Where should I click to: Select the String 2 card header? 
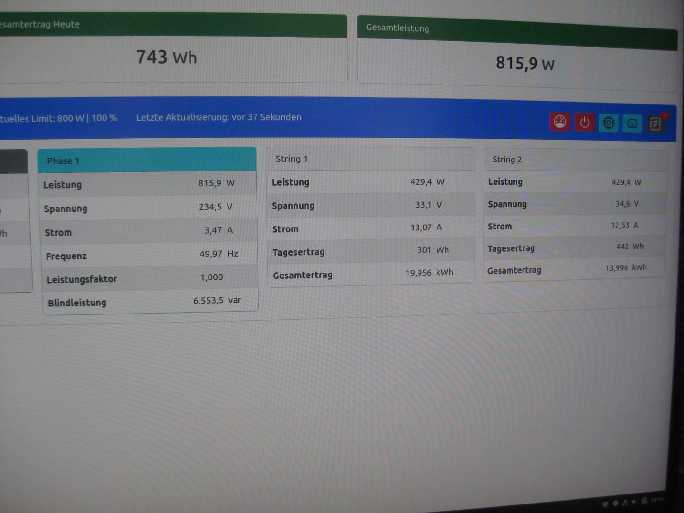click(x=576, y=160)
